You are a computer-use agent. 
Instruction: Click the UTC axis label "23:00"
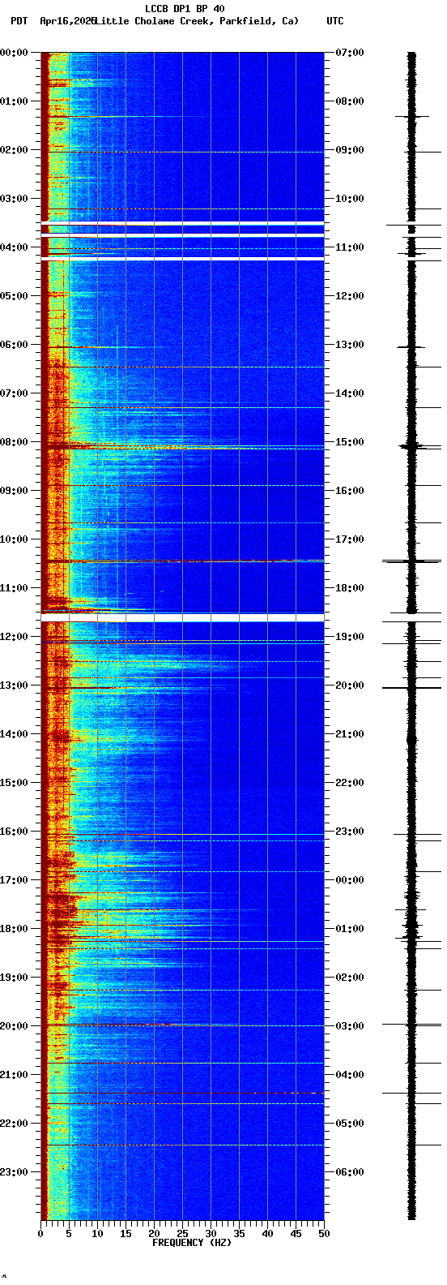coord(350,832)
